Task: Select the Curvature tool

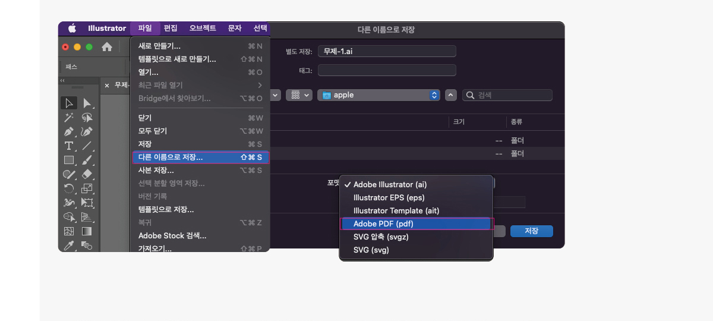Action: 87,131
